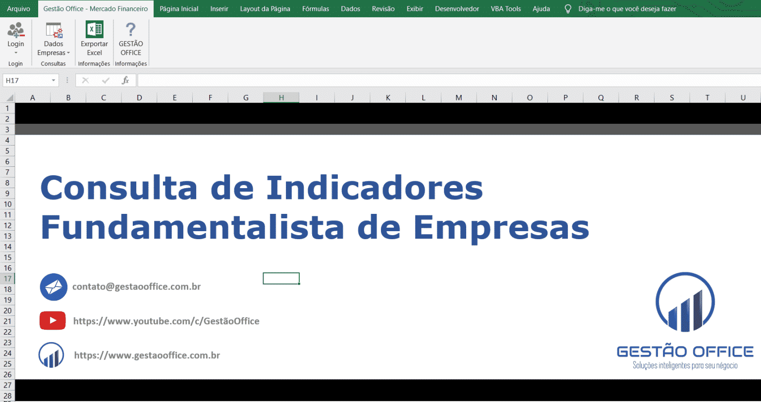Open the Dados ribbon tab
761x402 pixels.
(x=351, y=9)
